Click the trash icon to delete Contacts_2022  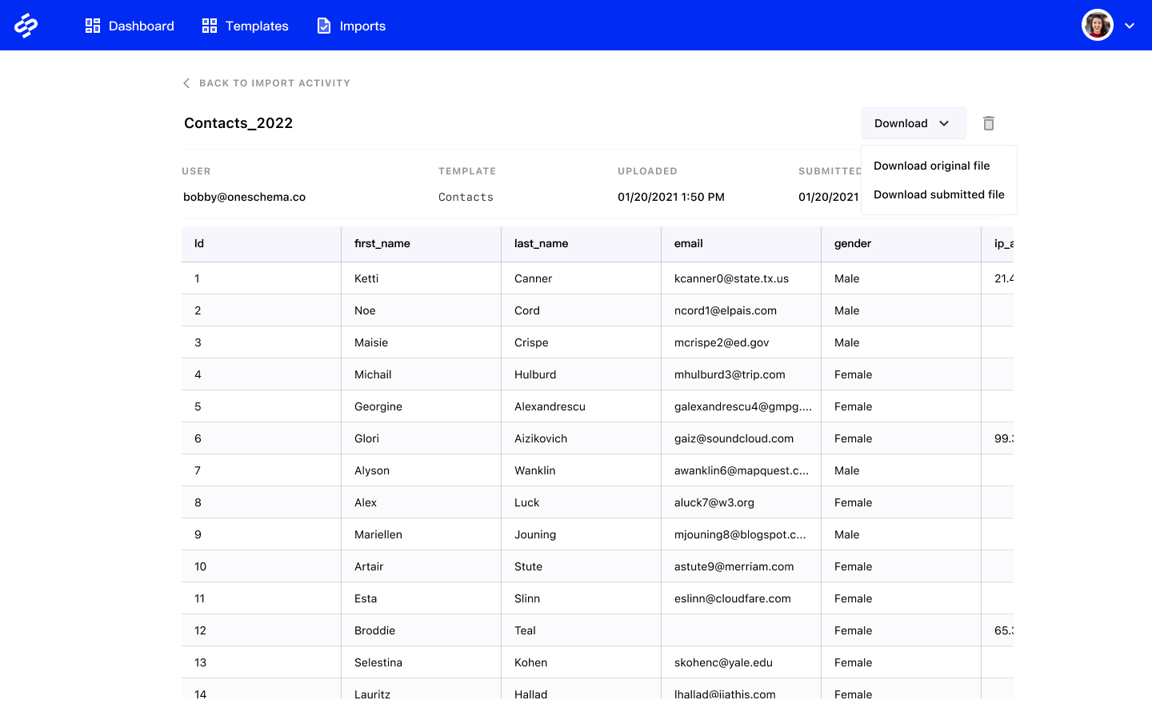(x=989, y=122)
